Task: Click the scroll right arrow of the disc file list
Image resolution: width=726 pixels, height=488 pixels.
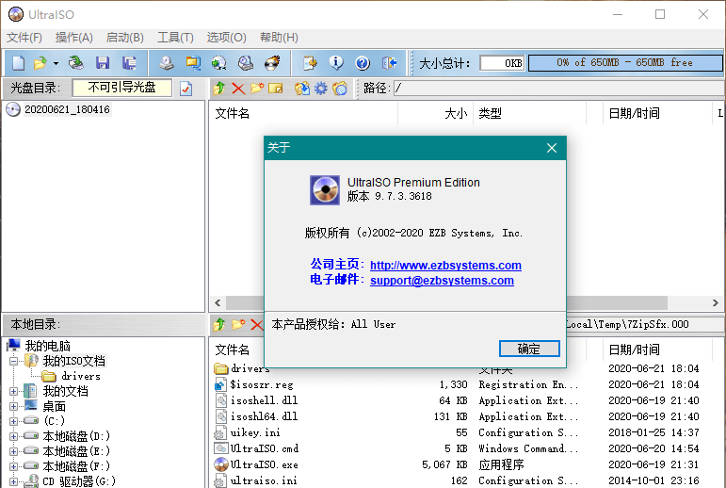Action: (715, 302)
